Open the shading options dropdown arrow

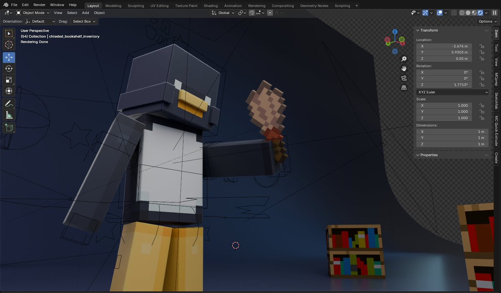point(486,13)
